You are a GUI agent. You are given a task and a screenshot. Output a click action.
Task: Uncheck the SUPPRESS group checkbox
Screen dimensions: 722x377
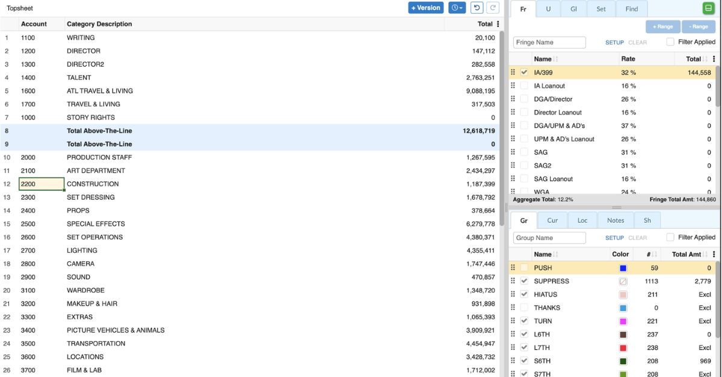pos(524,281)
